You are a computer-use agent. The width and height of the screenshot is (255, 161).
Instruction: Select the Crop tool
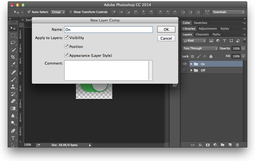point(13,57)
